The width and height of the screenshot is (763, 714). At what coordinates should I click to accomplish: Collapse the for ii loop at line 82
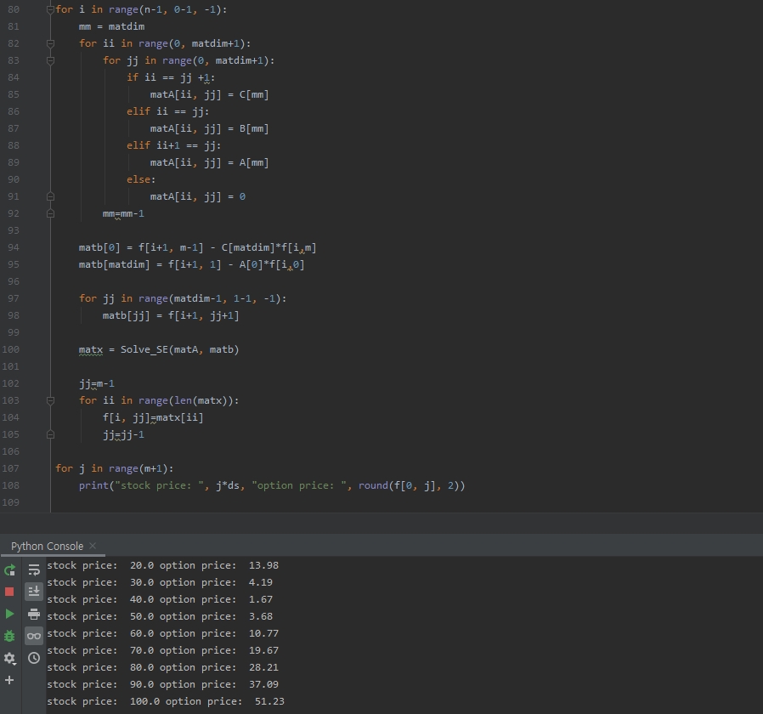pyautogui.click(x=50, y=43)
